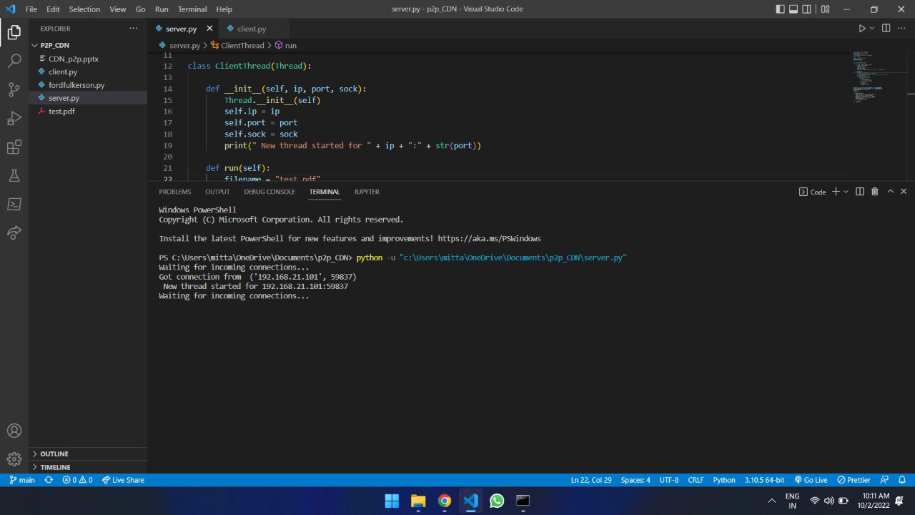Click errors and warnings count
Screen dimensions: 915x515
click(77, 480)
